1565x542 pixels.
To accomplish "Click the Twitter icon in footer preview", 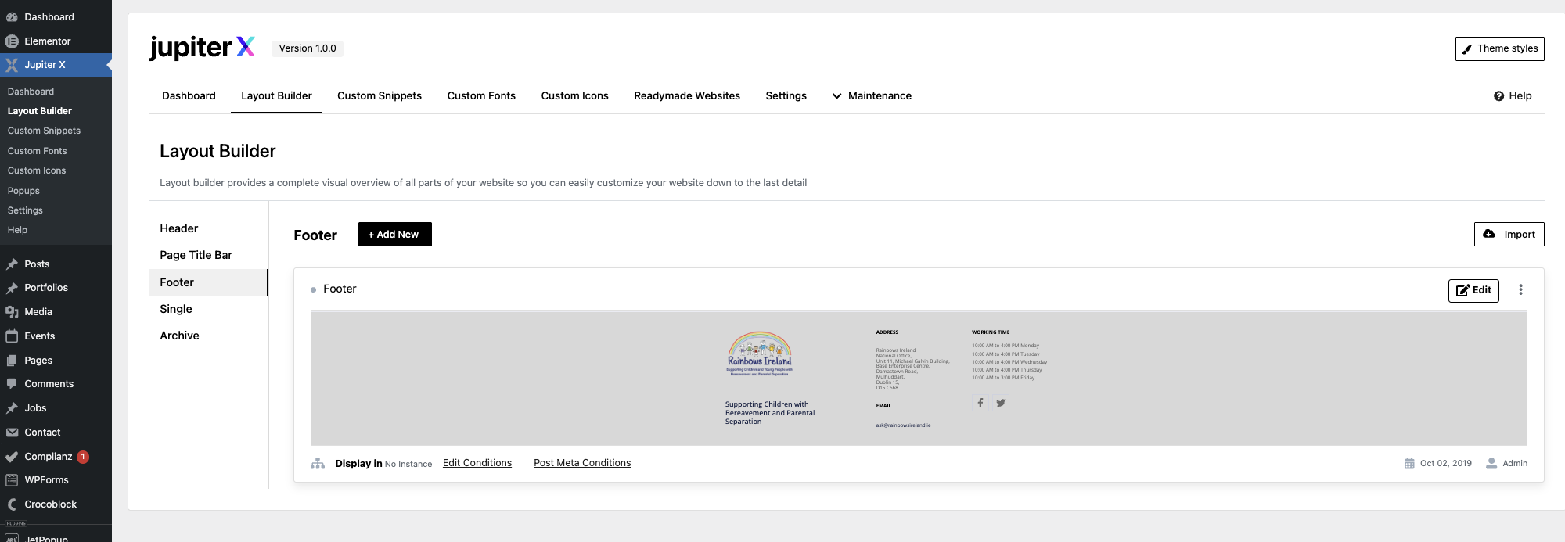I will 1000,403.
